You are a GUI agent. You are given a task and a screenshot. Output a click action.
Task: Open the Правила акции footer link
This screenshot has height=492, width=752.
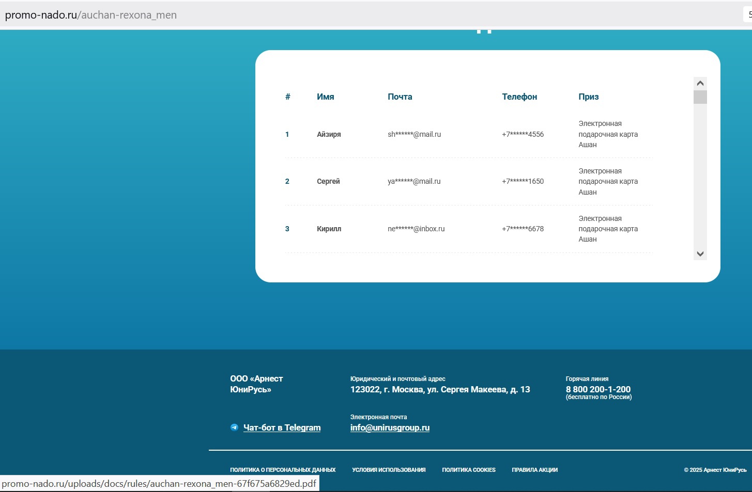click(534, 470)
